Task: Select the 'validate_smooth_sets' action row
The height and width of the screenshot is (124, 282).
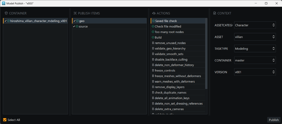Action: (x=178, y=54)
